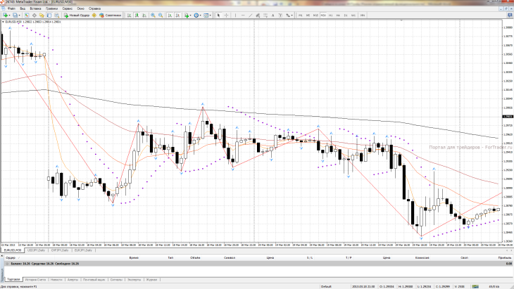
Task: Expand the Arrows tool dropdown arrow
Action: [292, 15]
